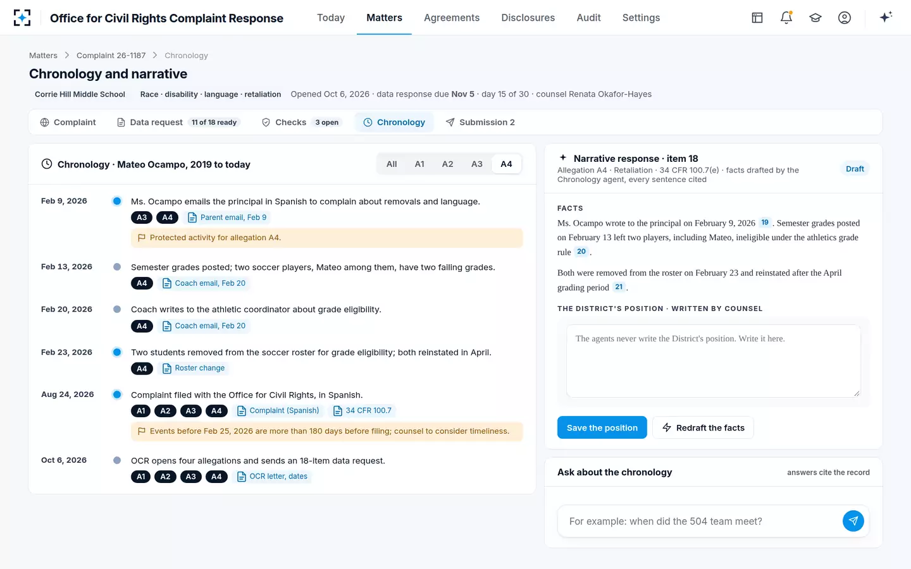Open the Audit section
Image resolution: width=911 pixels, height=569 pixels.
point(589,18)
